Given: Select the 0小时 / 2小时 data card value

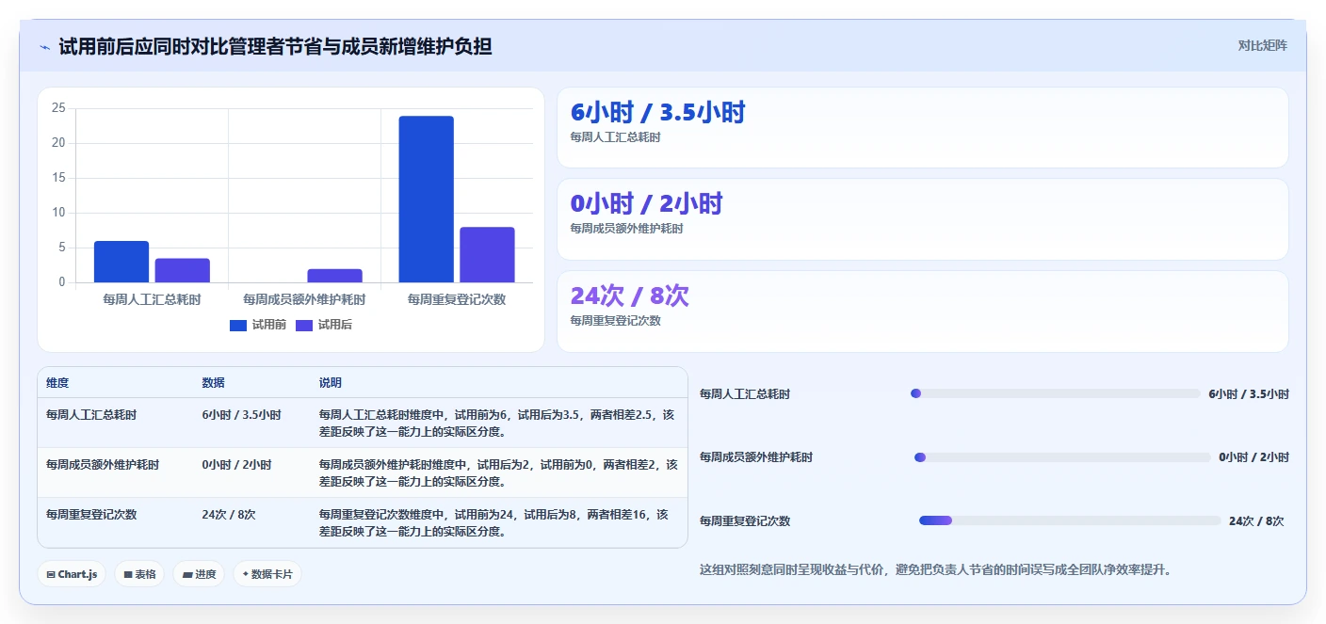Looking at the screenshot, I should [x=646, y=203].
